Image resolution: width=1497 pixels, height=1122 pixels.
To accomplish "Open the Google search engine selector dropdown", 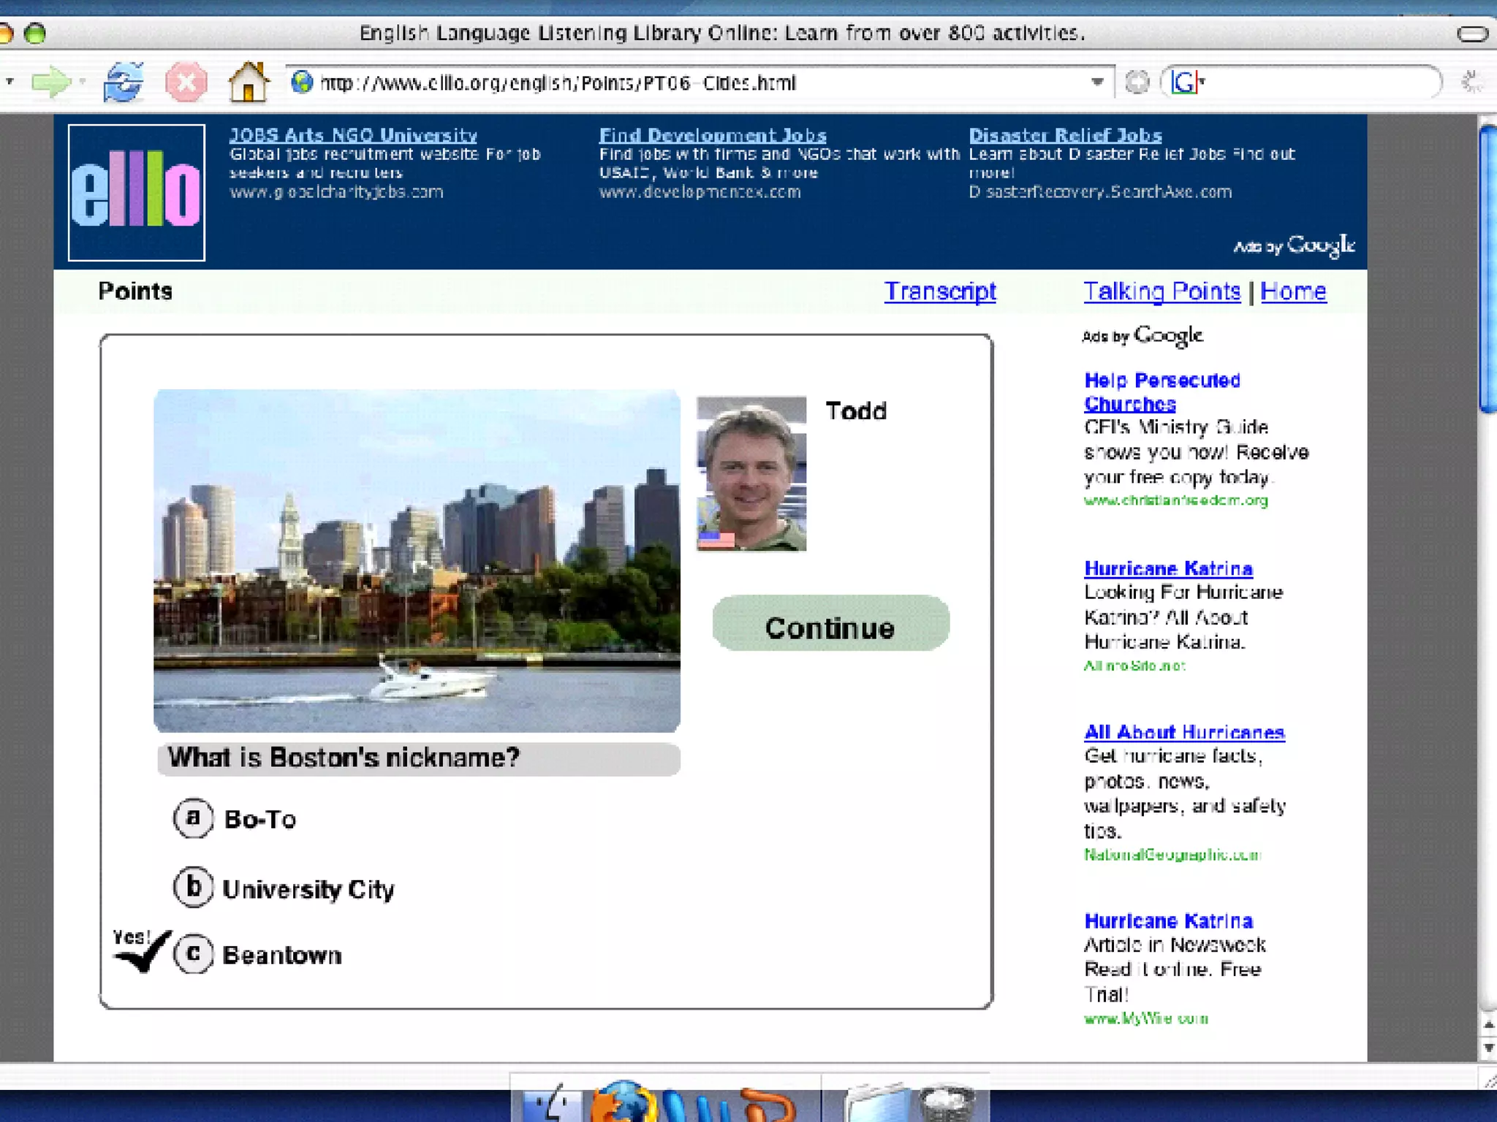I will [1188, 82].
